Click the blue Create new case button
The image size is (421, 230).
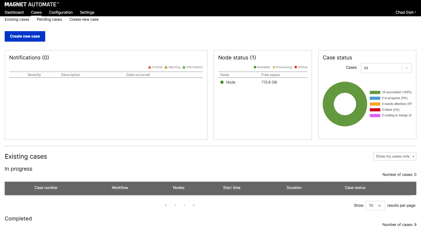pos(25,36)
